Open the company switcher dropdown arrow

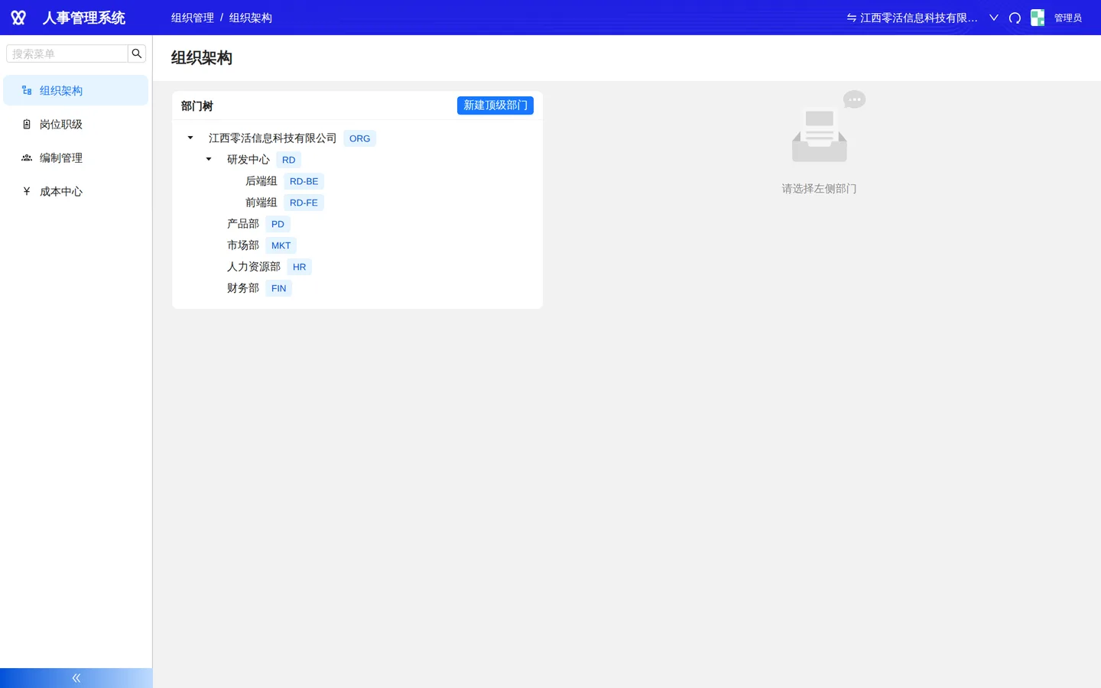994,18
